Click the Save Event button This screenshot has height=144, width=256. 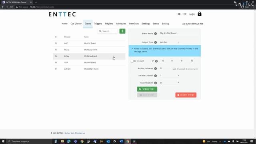point(147,95)
